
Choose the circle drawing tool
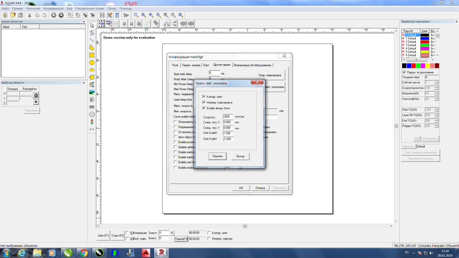click(92, 62)
